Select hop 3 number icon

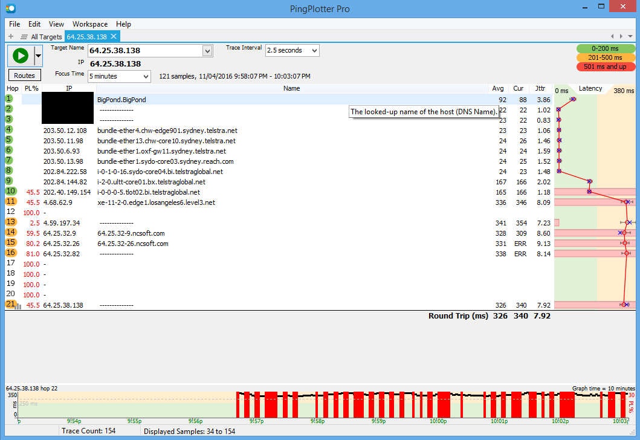[x=9, y=119]
